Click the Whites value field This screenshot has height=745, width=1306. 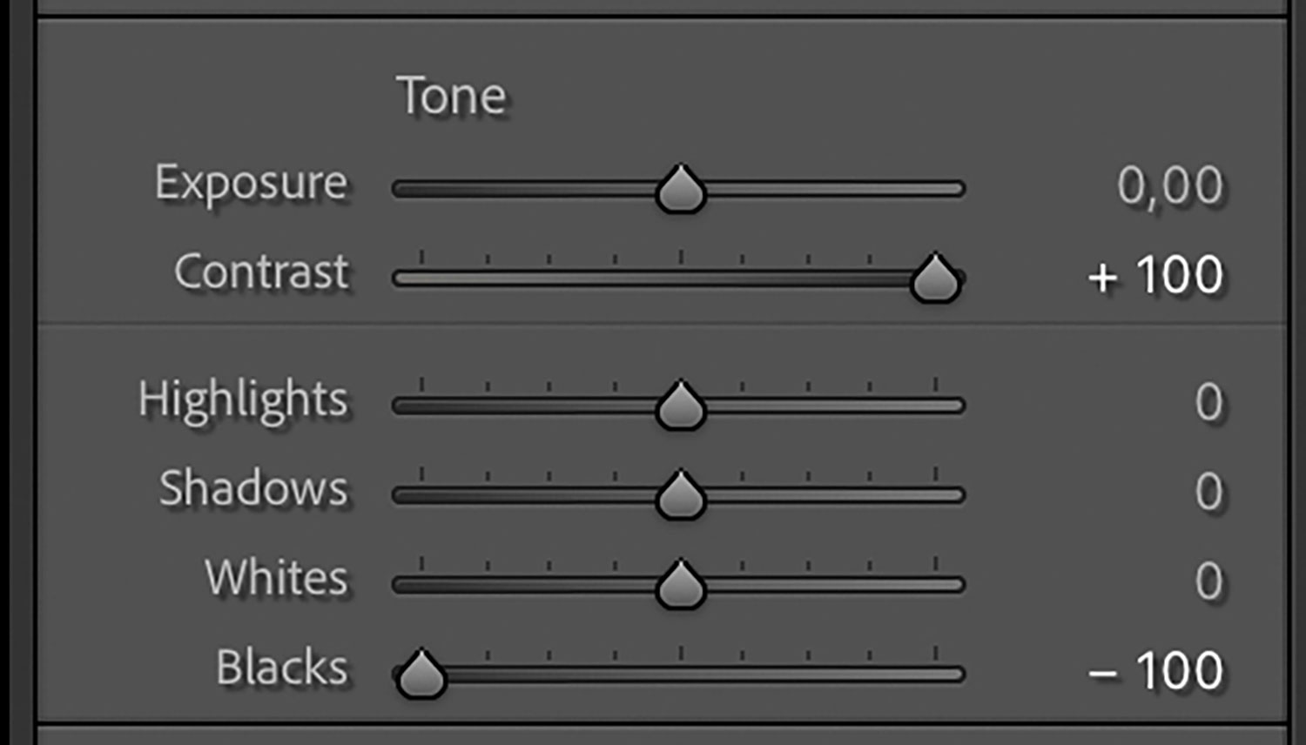[1208, 581]
